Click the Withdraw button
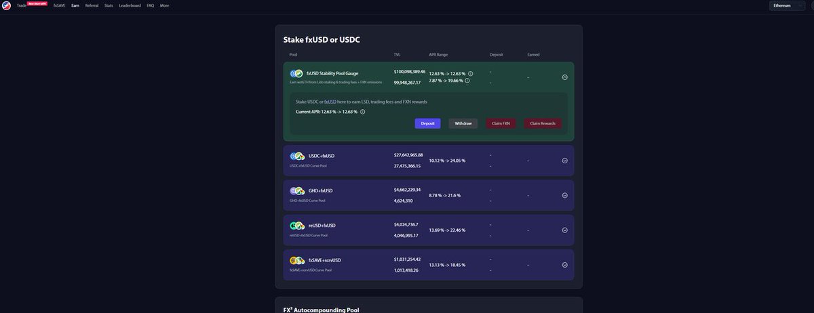The height and width of the screenshot is (313, 814). (x=463, y=123)
